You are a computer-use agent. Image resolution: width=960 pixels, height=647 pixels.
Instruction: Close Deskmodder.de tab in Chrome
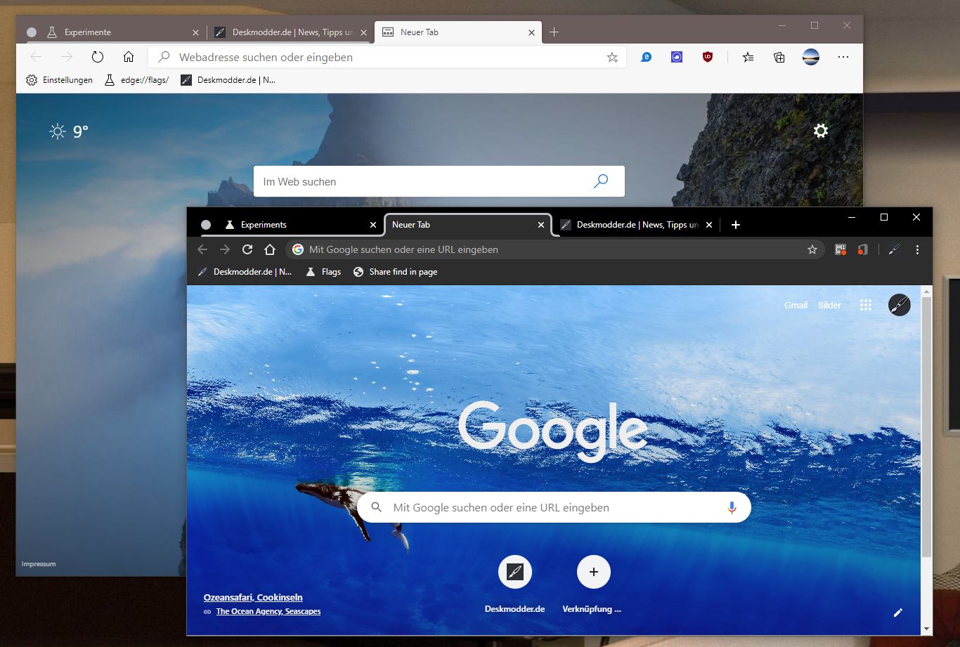coord(708,225)
